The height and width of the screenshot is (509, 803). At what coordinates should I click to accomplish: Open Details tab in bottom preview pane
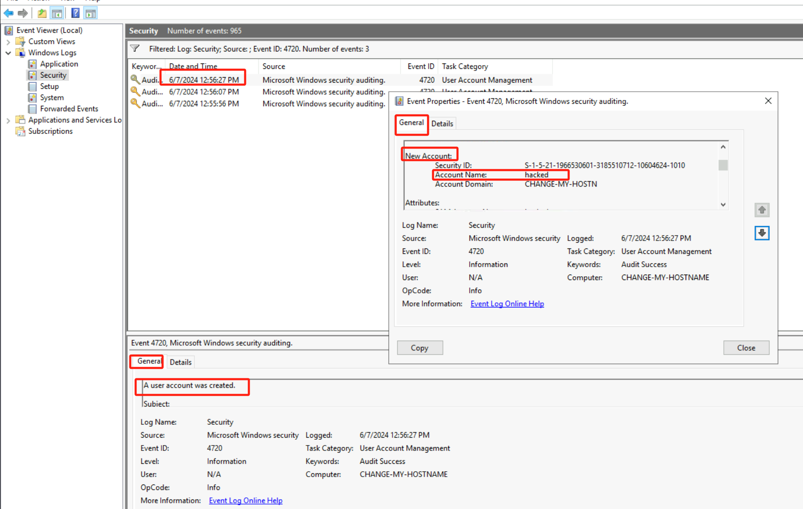(x=180, y=362)
